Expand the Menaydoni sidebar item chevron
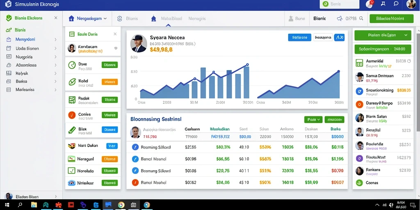The height and width of the screenshot is (210, 420). (55, 39)
